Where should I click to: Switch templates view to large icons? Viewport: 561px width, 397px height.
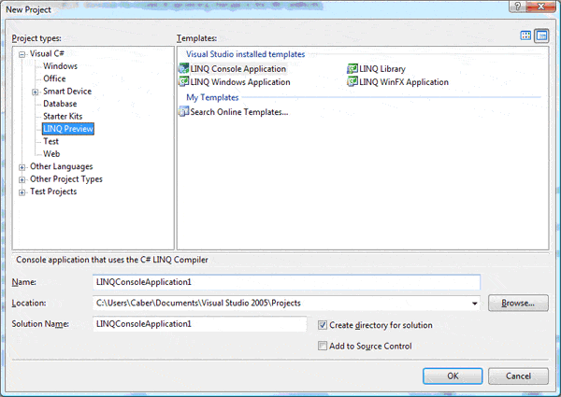[525, 35]
